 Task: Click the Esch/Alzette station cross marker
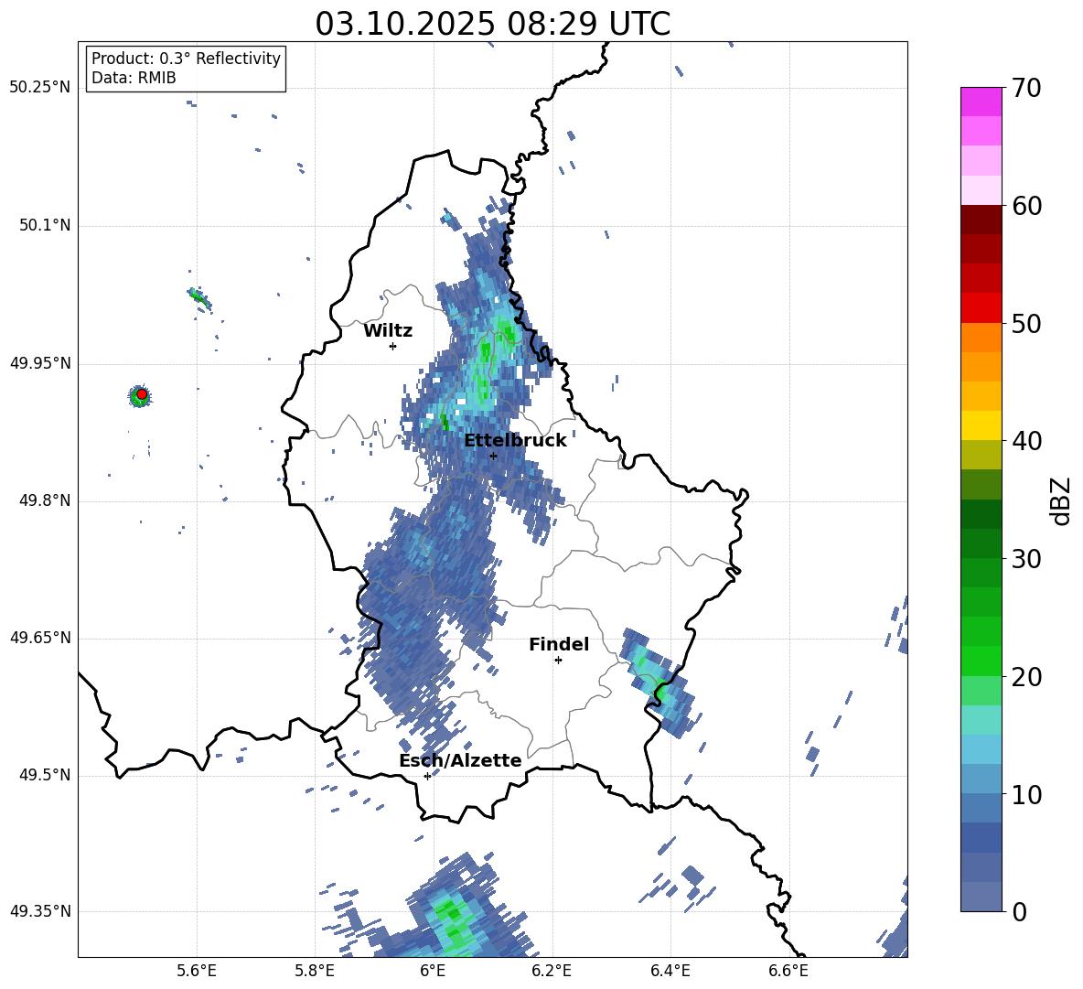click(x=427, y=776)
